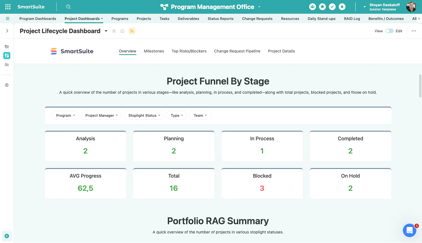Click the Stoyan Daskaloff profile avatar
Screen dimensions: 422x243
411,6
